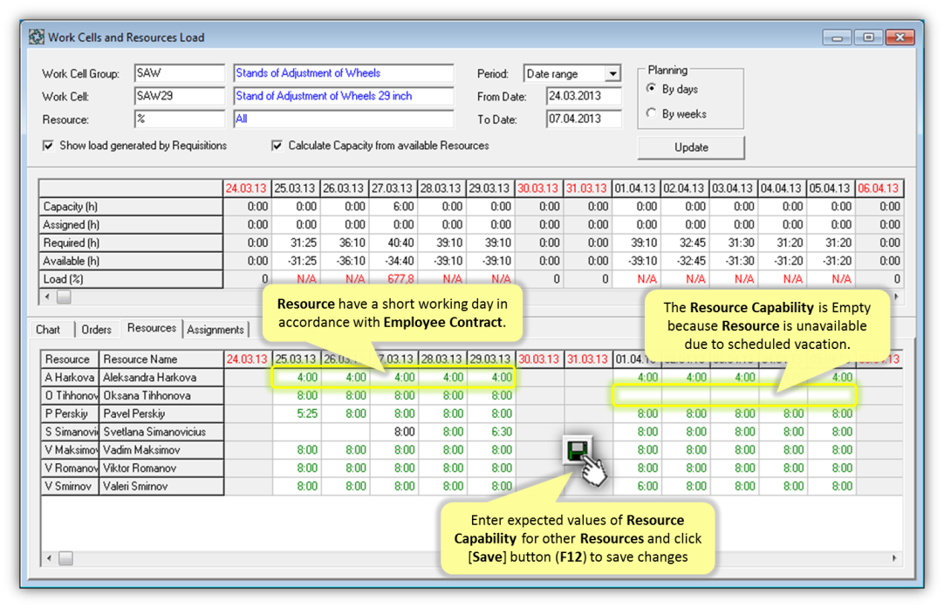Click the 6:30 cell for Svetlana Simanovicius
944x608 pixels.
coord(490,432)
